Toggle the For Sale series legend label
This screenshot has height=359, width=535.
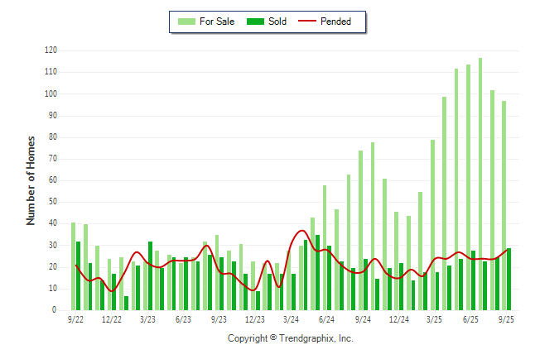[217, 22]
